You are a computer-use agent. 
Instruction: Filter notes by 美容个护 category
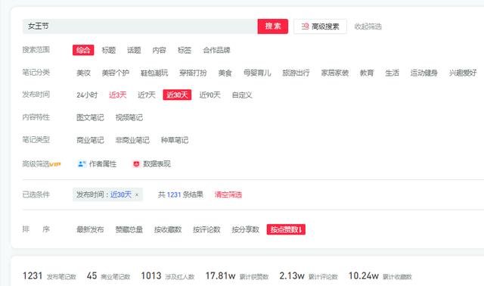coord(116,73)
